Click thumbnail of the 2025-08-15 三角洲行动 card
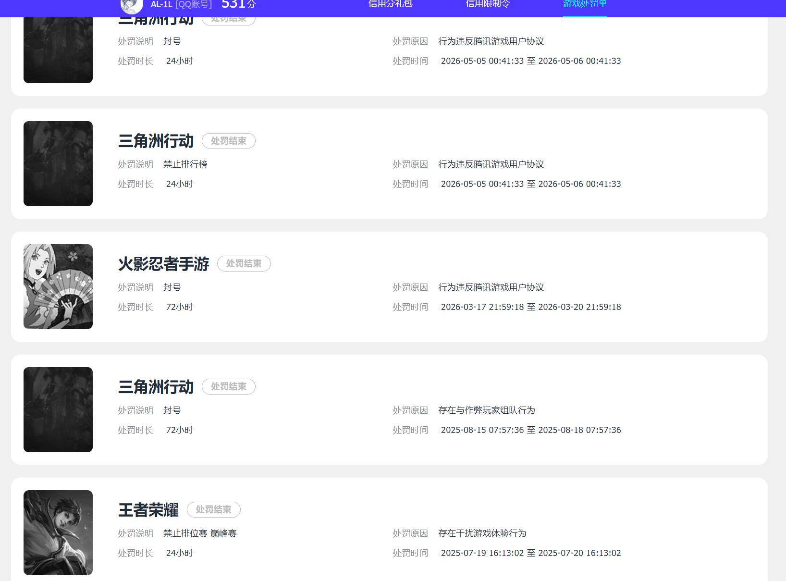Viewport: 786px width, 581px height. pos(58,409)
